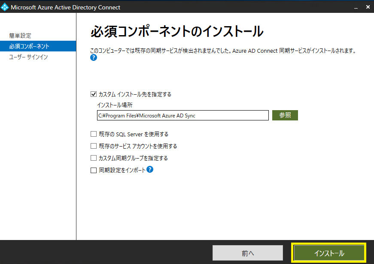Tick the 同期設定をインポート checkbox
The width and height of the screenshot is (374, 264).
pos(94,170)
